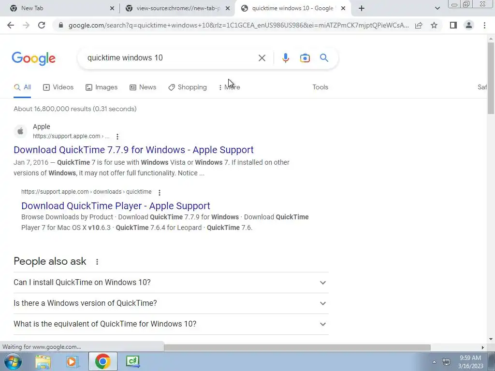Select the All results tab
The image size is (495, 371).
[x=22, y=87]
